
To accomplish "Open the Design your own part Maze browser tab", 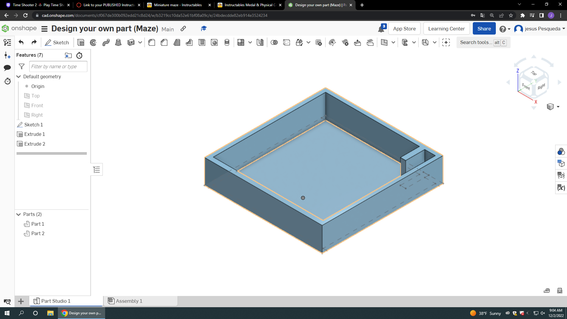I will pyautogui.click(x=319, y=5).
